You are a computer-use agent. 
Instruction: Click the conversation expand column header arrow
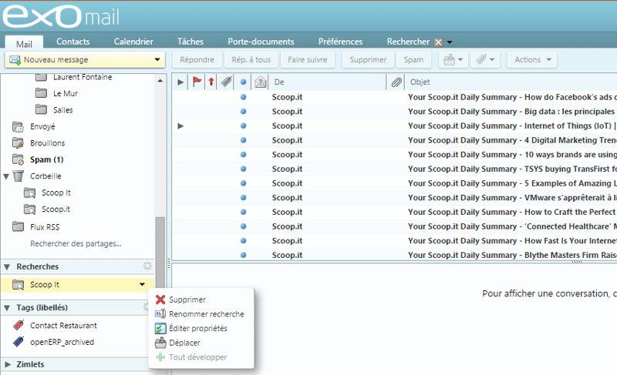[180, 82]
